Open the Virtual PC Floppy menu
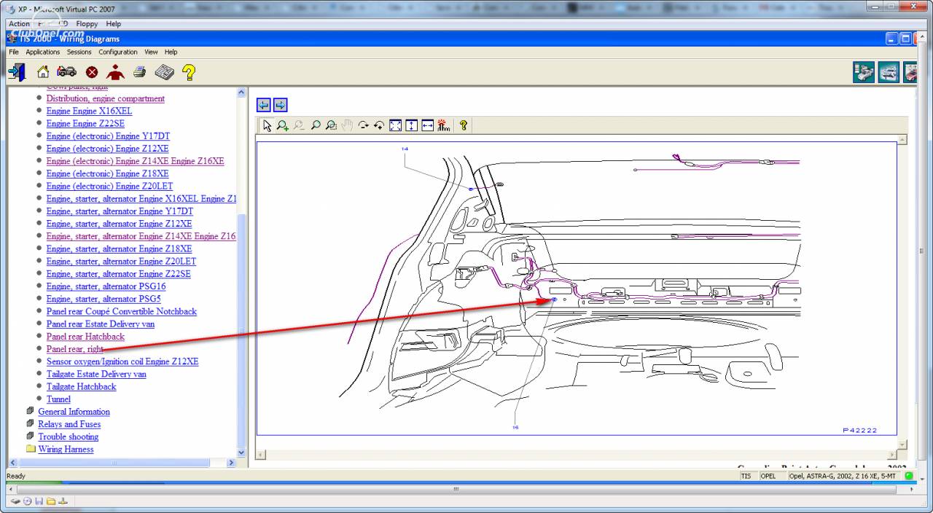933x513 pixels. click(x=87, y=24)
